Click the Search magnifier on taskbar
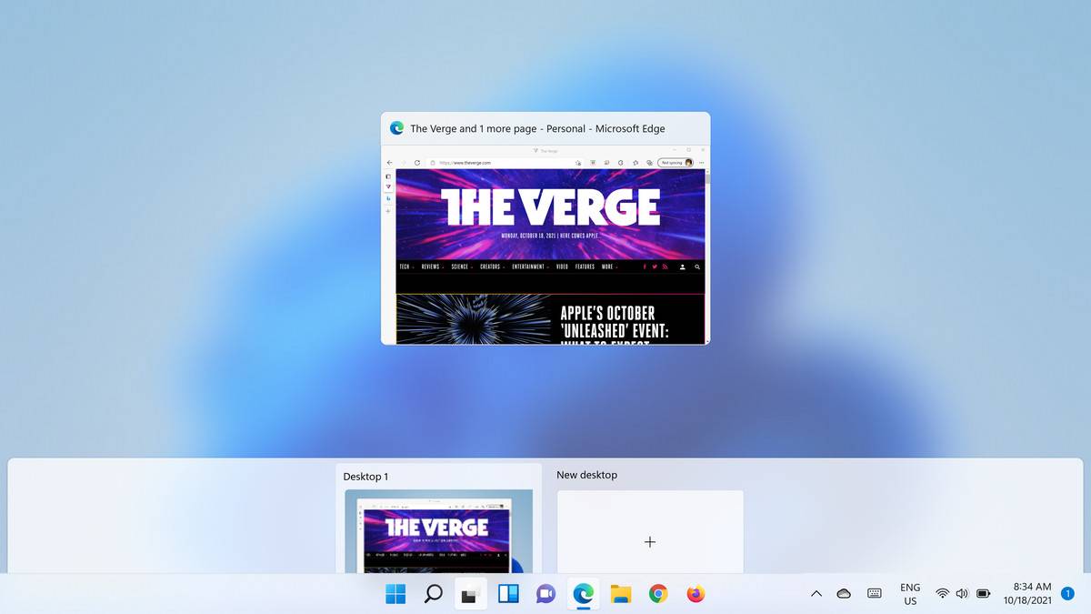The width and height of the screenshot is (1091, 614). [x=434, y=594]
